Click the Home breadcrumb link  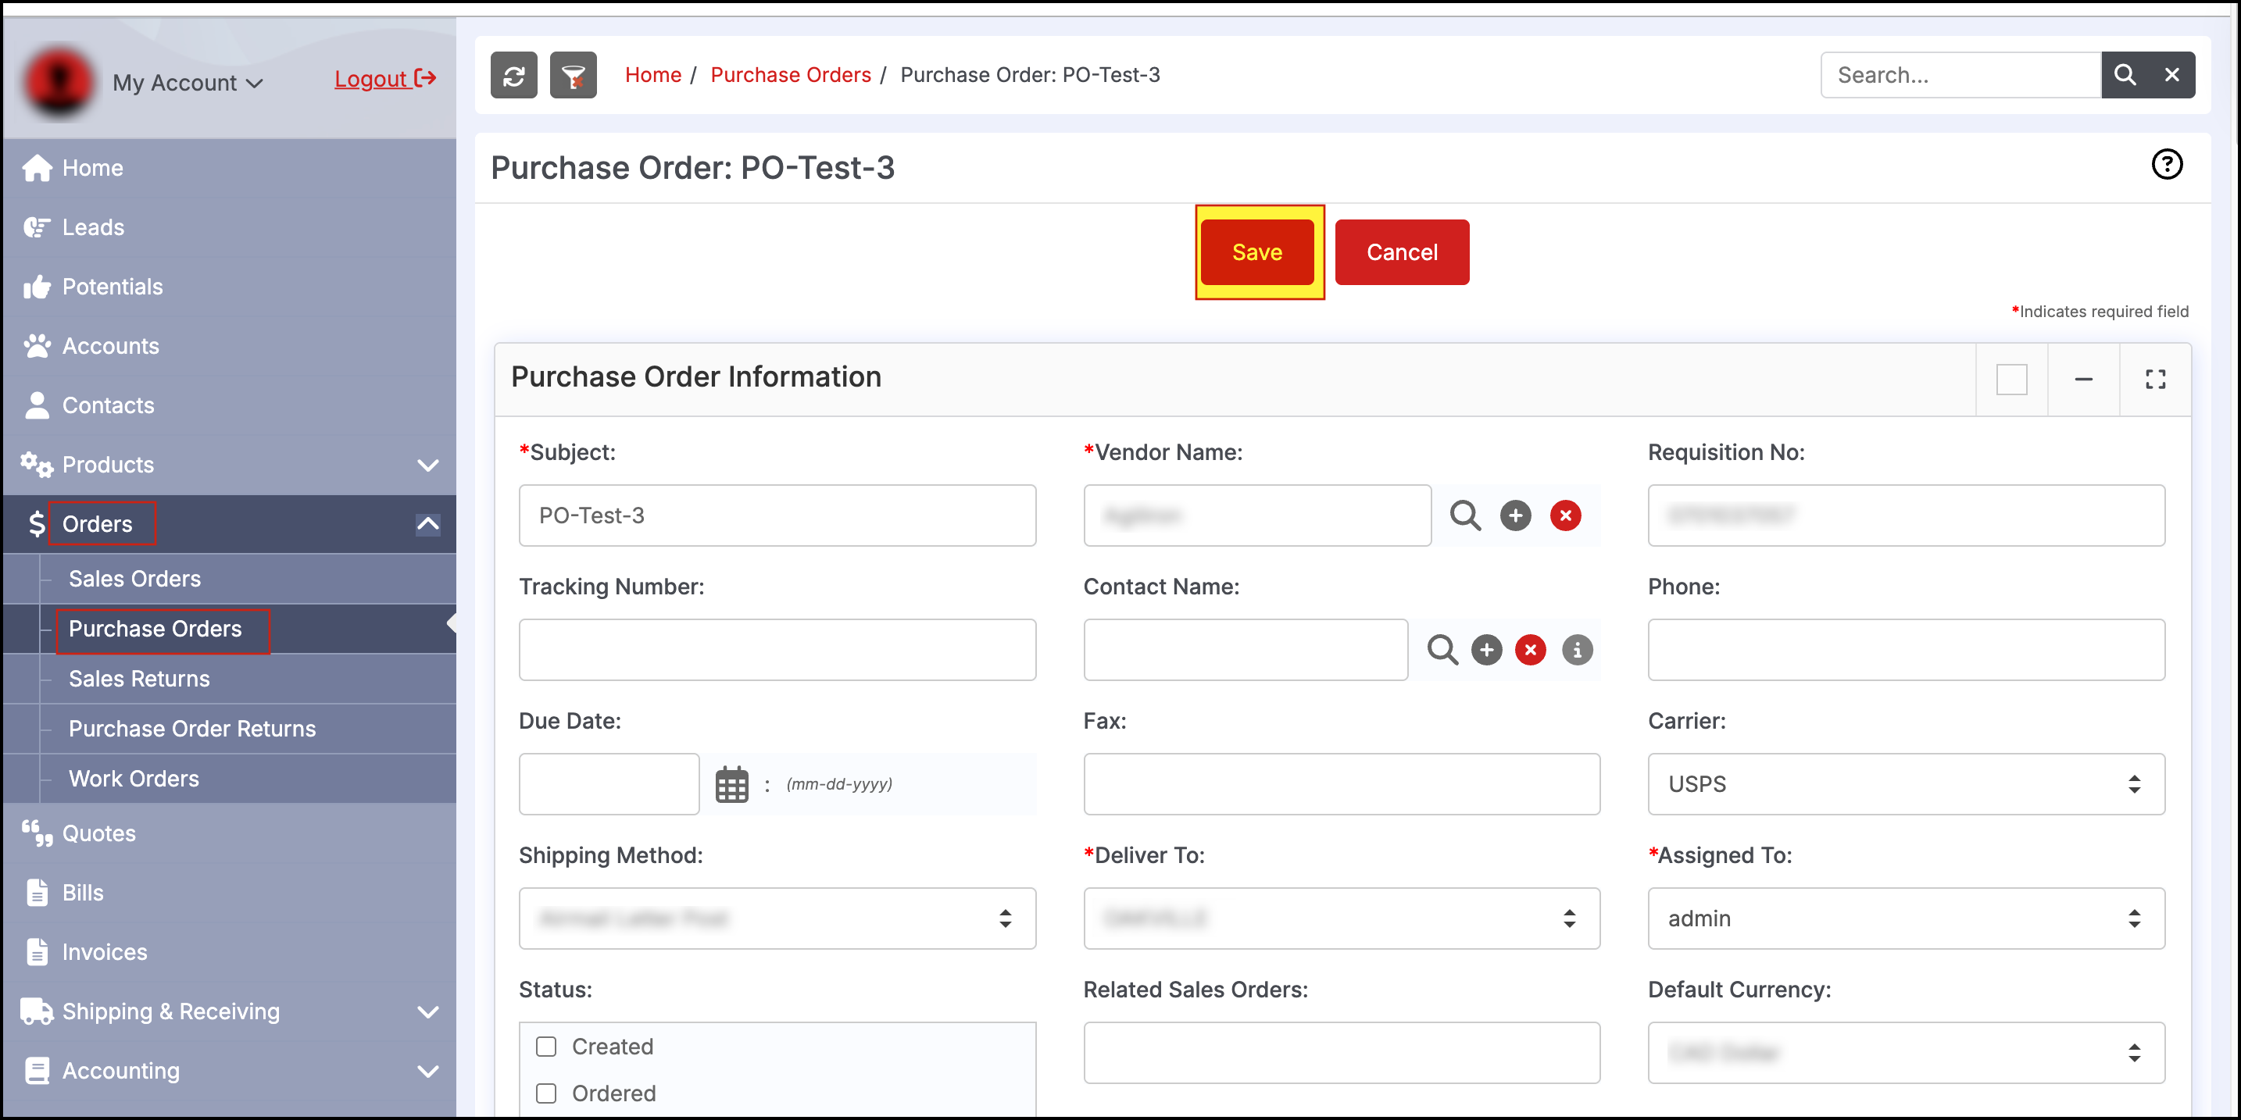(x=652, y=75)
